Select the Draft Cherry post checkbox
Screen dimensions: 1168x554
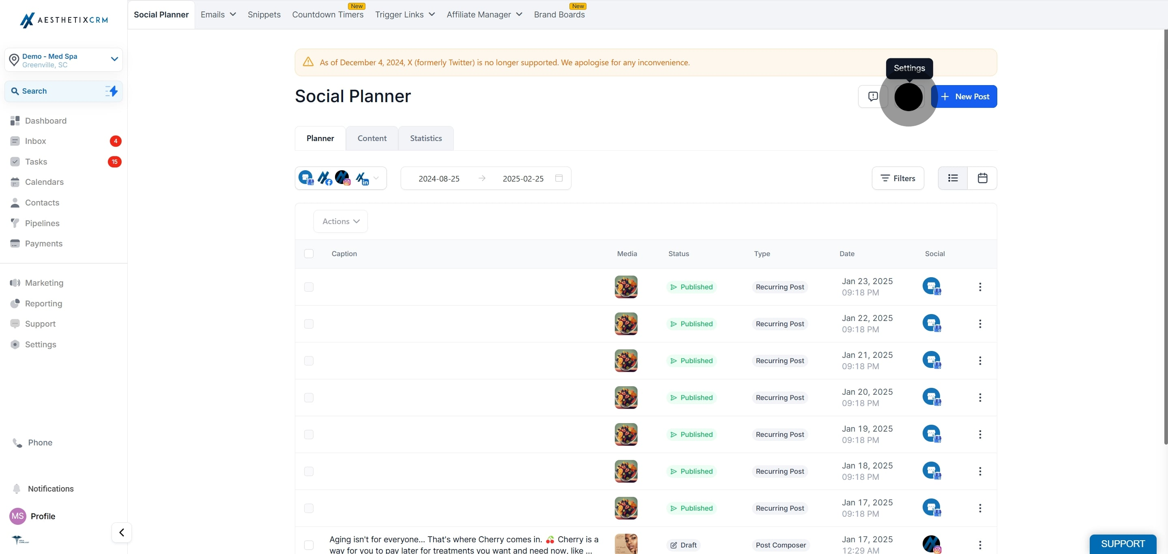[x=309, y=545]
